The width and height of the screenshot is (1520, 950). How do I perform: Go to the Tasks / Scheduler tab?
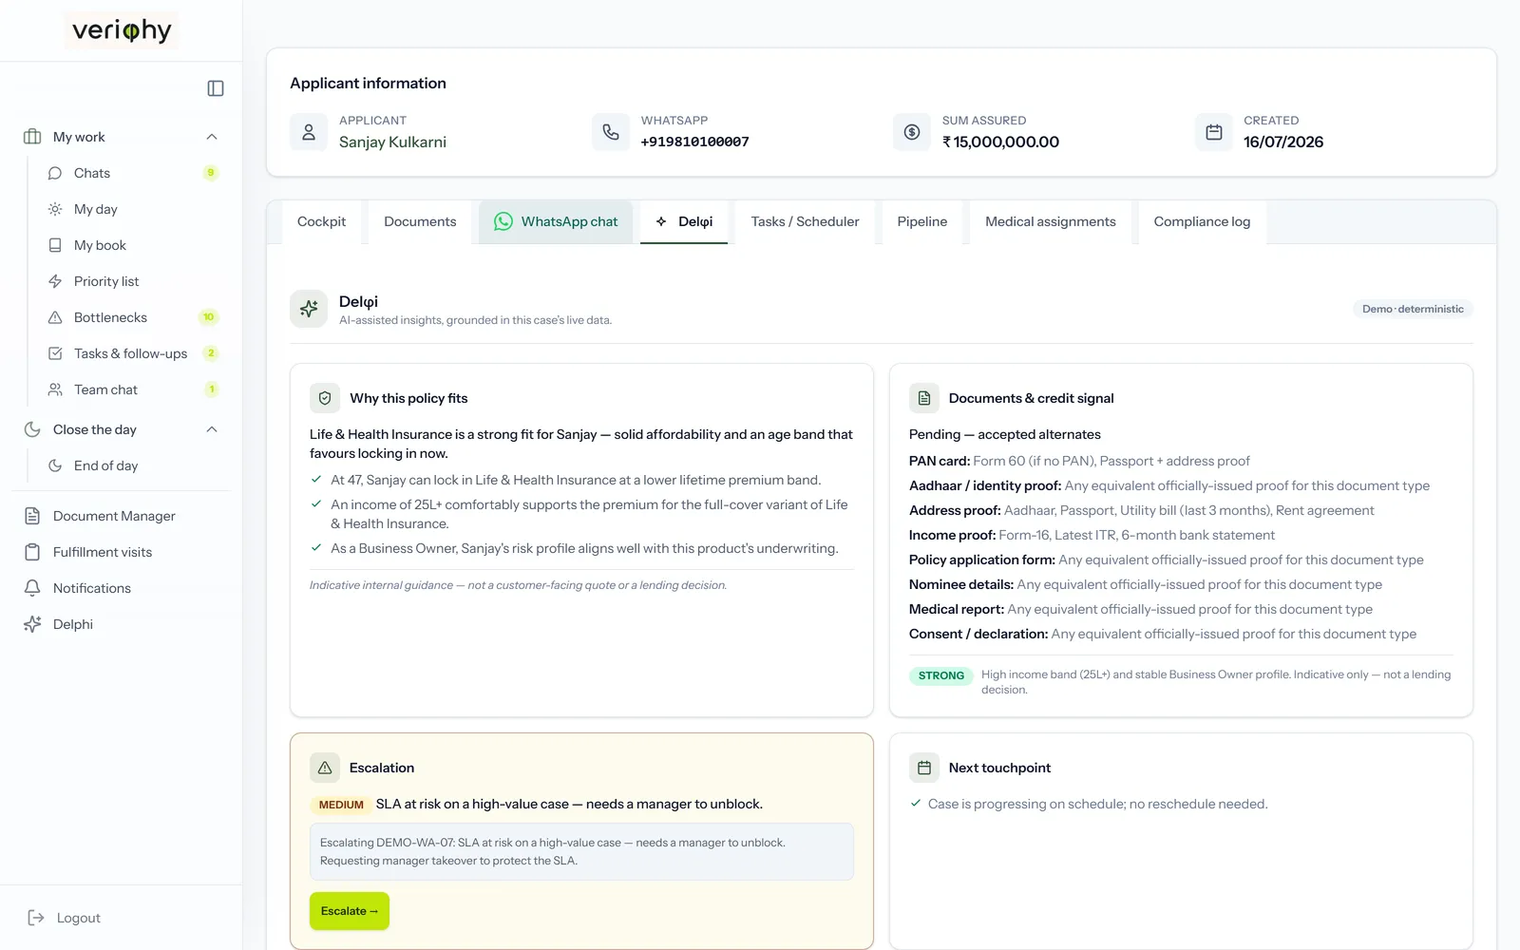click(805, 221)
